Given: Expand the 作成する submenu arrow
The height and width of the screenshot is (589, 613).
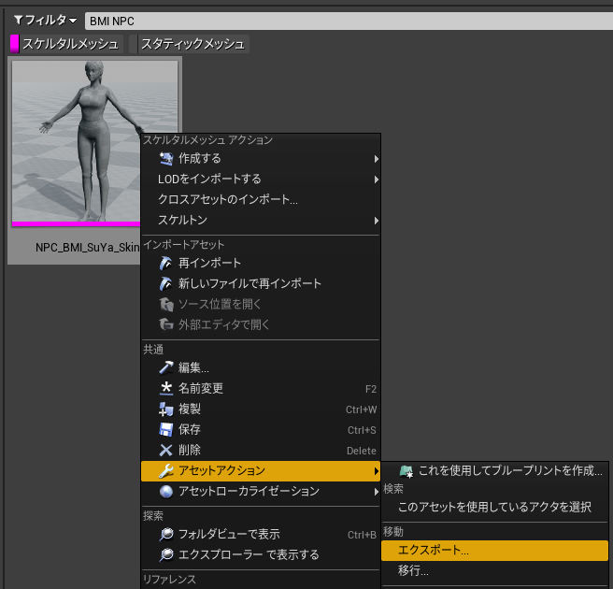Looking at the screenshot, I should [x=376, y=159].
